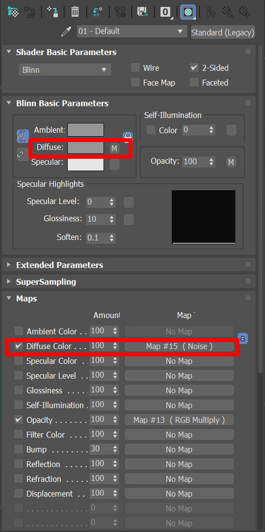
Task: Reset the material with the trash icon
Action: pyautogui.click(x=75, y=12)
